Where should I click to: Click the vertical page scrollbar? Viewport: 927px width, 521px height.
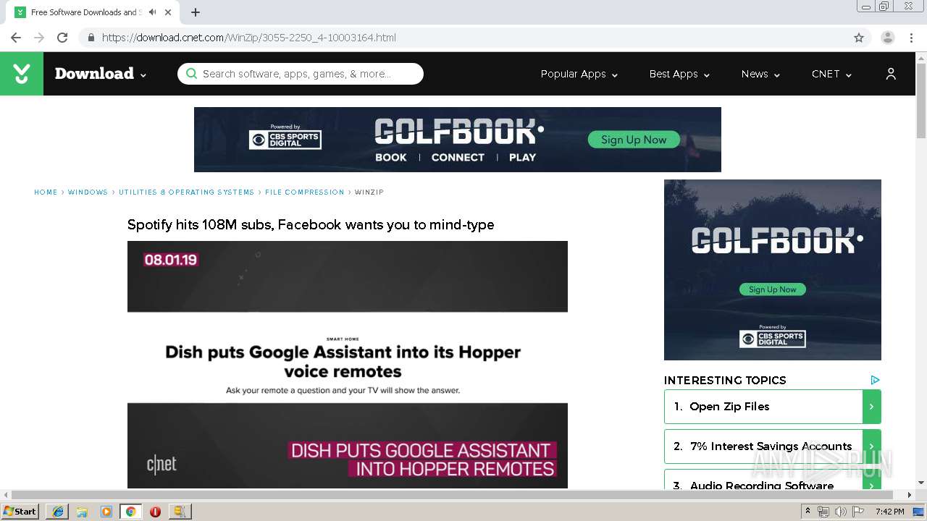point(921,101)
